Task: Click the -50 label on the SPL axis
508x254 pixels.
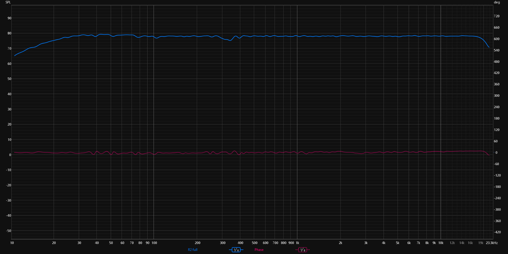Action: (x=9, y=231)
